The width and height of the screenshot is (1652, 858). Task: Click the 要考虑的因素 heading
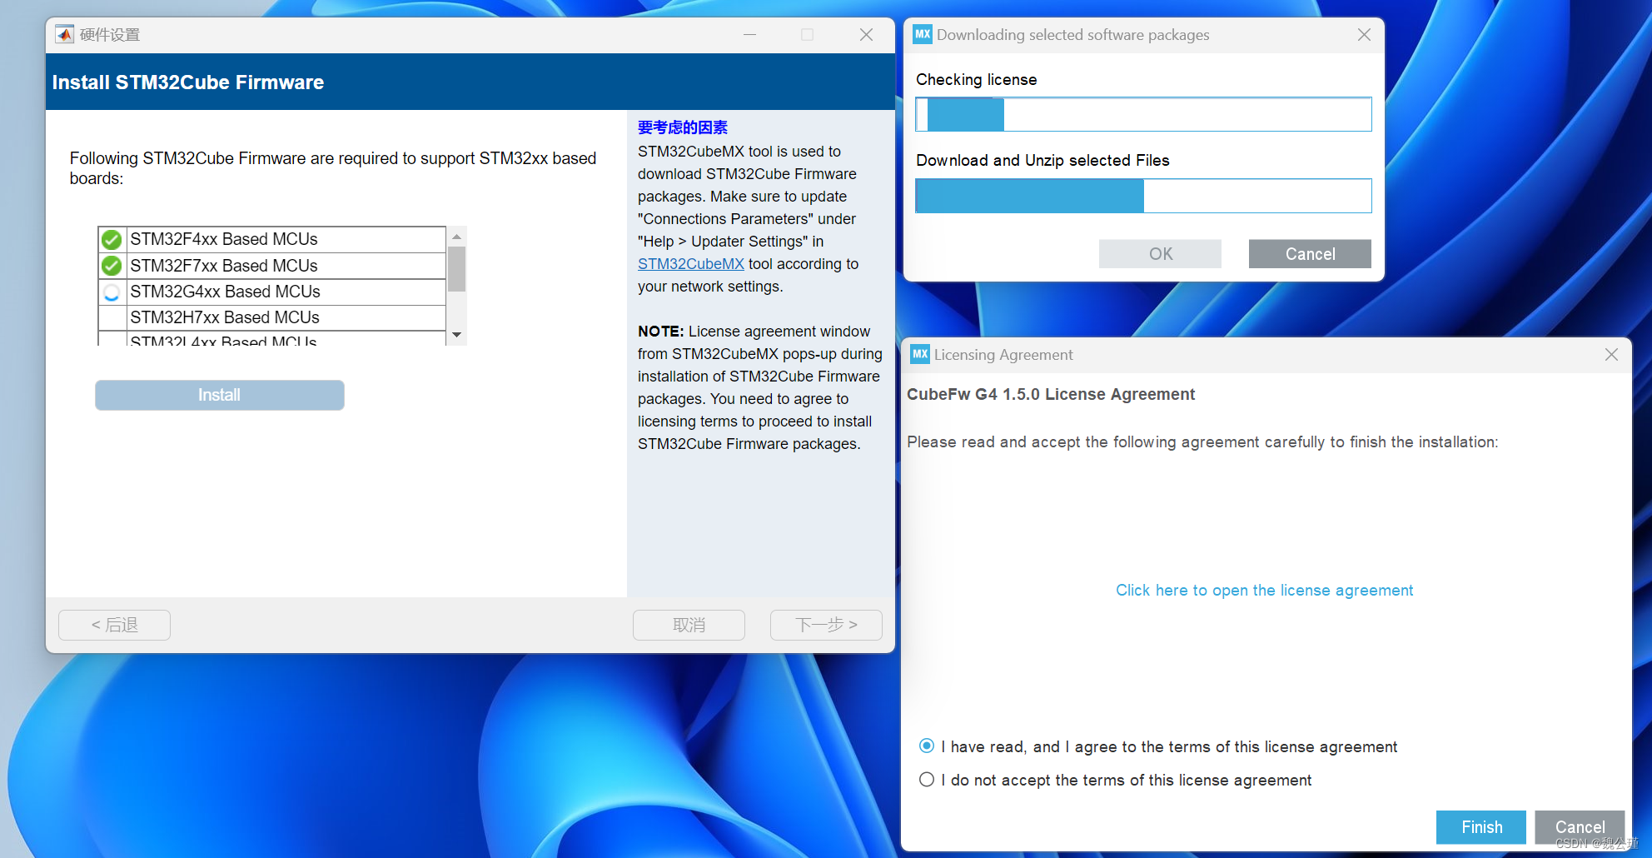pos(683,127)
